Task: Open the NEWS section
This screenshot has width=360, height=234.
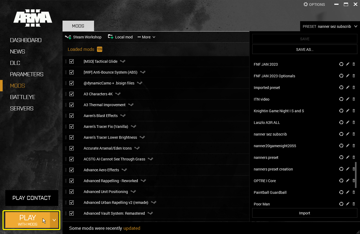Action: (17, 52)
